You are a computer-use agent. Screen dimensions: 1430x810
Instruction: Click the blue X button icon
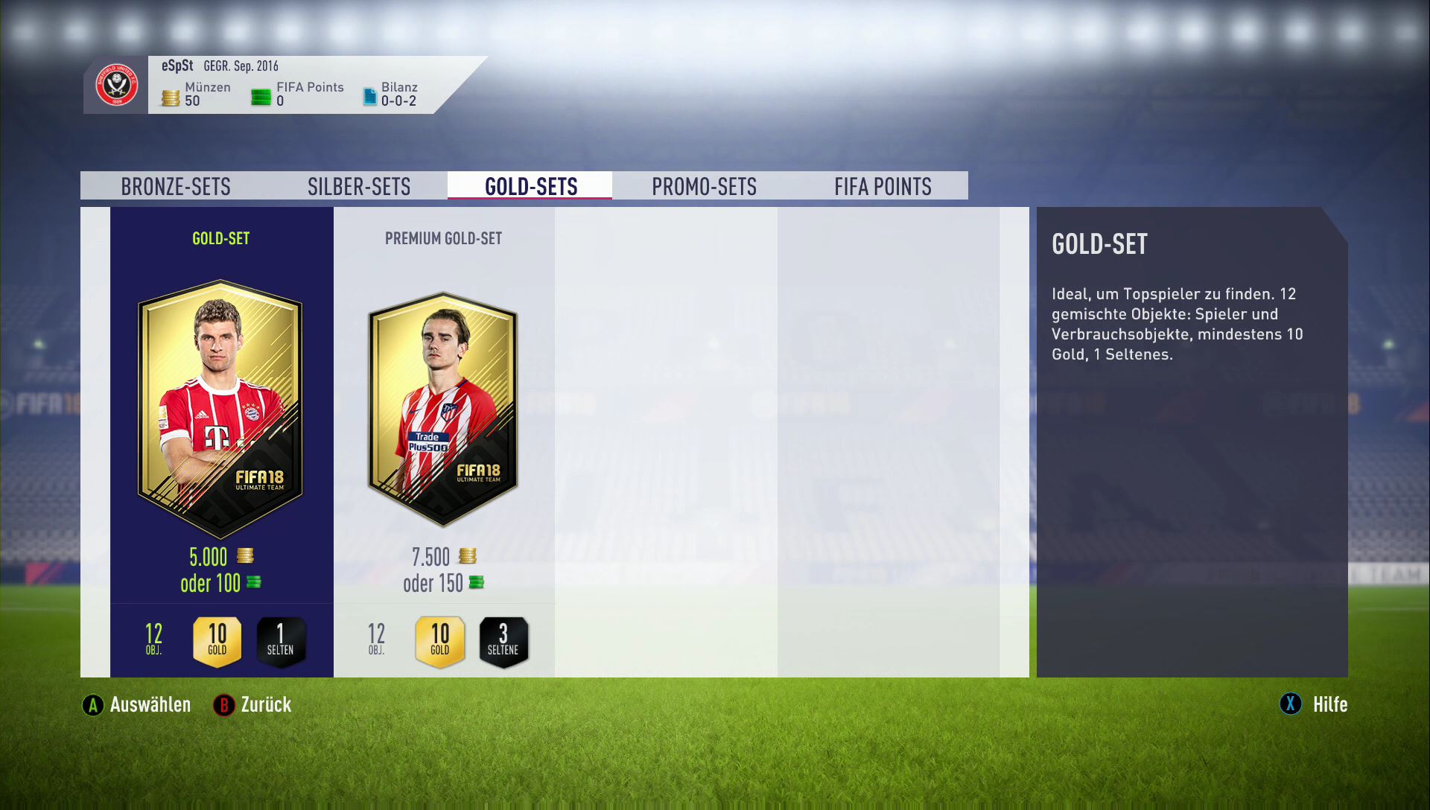[1291, 704]
